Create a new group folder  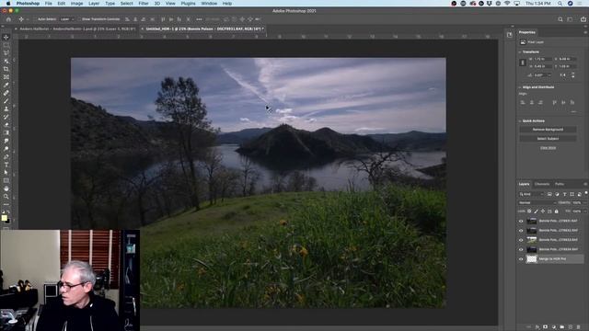(562, 327)
